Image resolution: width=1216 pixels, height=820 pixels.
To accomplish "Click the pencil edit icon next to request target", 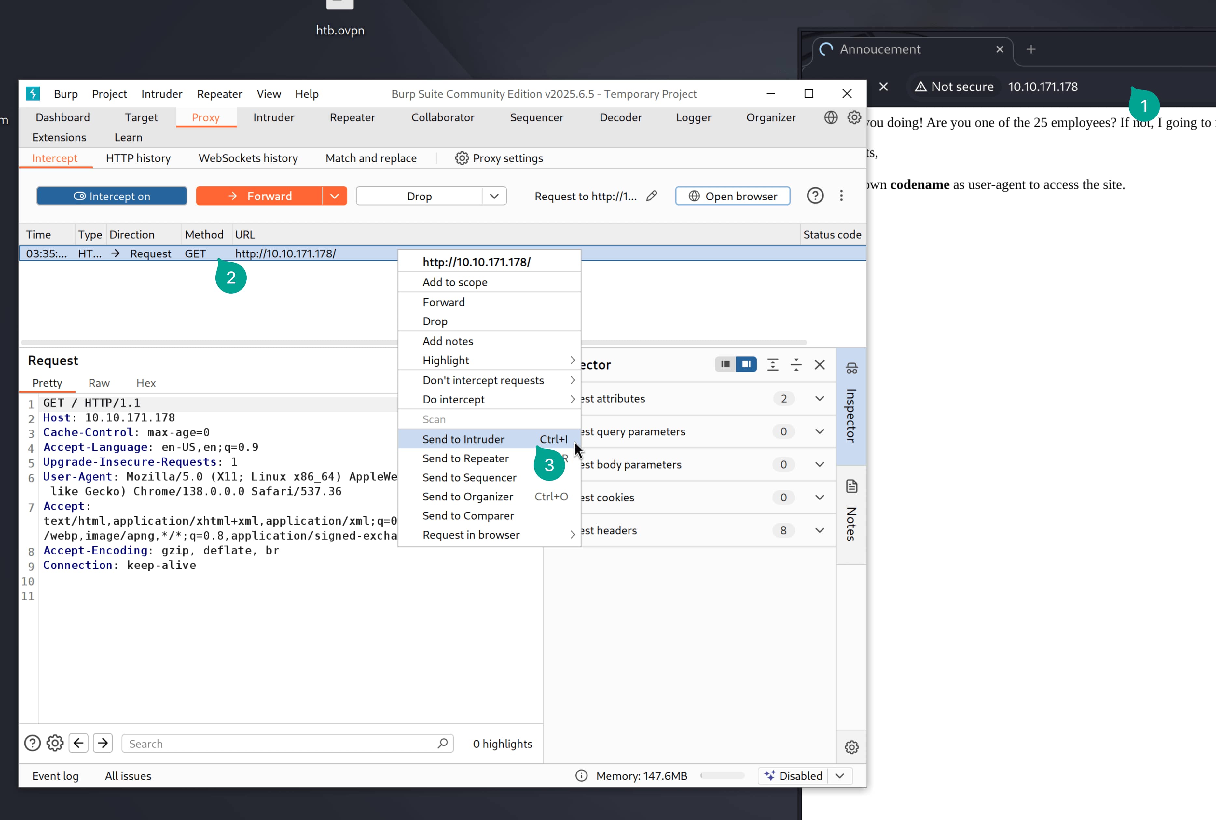I will 651,196.
